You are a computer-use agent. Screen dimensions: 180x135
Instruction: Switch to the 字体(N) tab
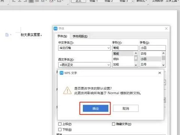pos(62,36)
